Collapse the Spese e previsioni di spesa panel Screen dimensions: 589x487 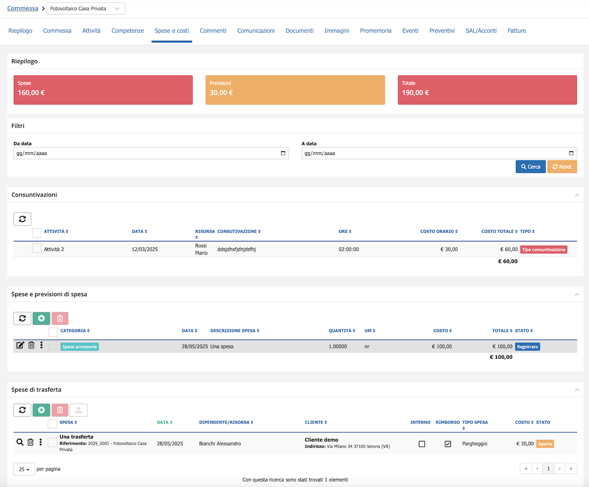coord(577,294)
